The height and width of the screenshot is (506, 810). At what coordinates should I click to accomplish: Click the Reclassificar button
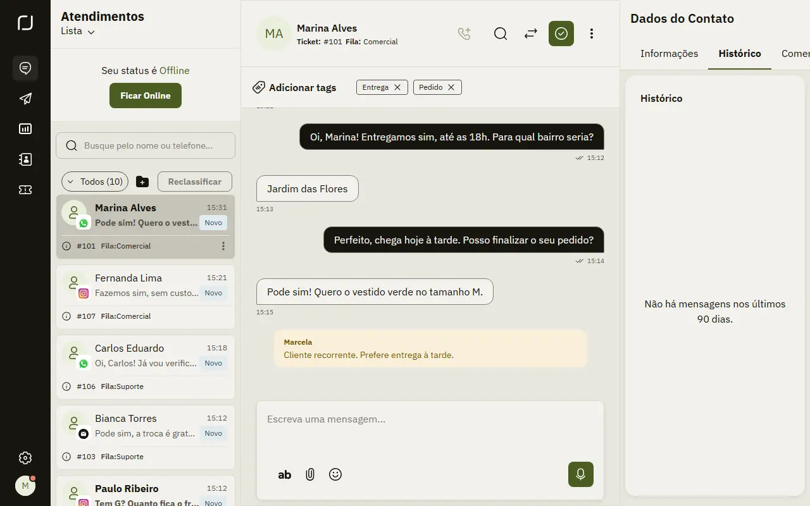click(x=195, y=182)
